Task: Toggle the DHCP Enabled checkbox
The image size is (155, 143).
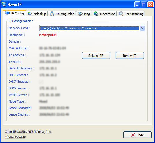Action: 41,82
